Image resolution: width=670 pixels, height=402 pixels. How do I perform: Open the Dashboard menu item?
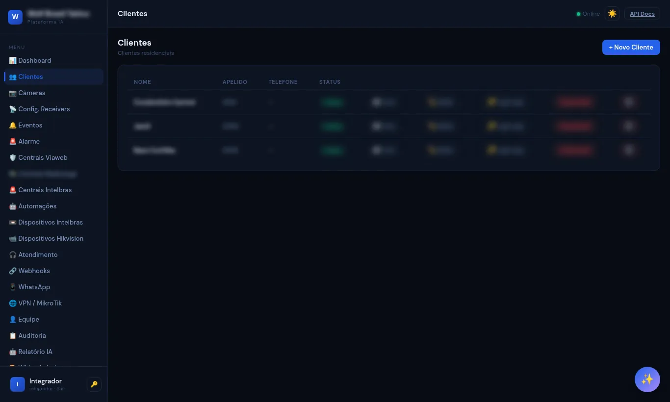[54, 60]
